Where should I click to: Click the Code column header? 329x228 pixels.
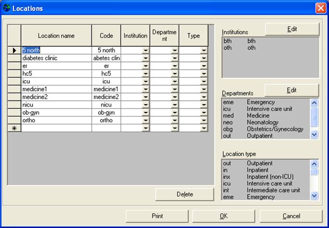click(106, 36)
